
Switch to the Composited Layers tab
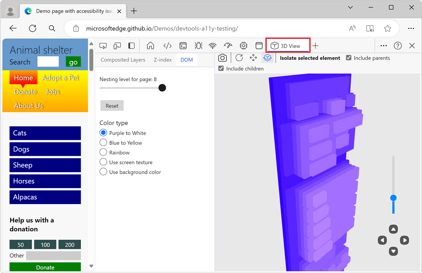click(x=123, y=59)
